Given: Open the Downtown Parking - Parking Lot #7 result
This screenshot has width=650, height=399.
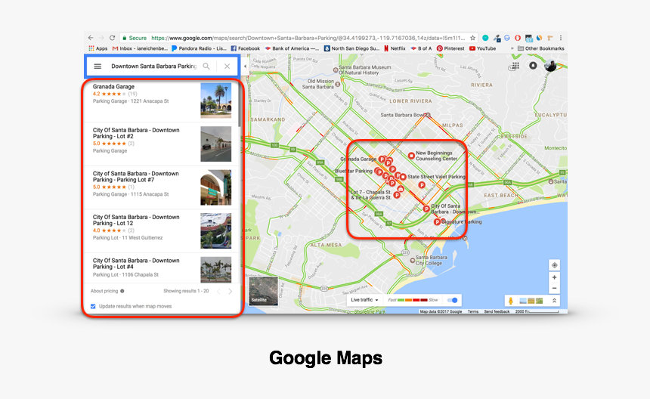Looking at the screenshot, I should [162, 187].
